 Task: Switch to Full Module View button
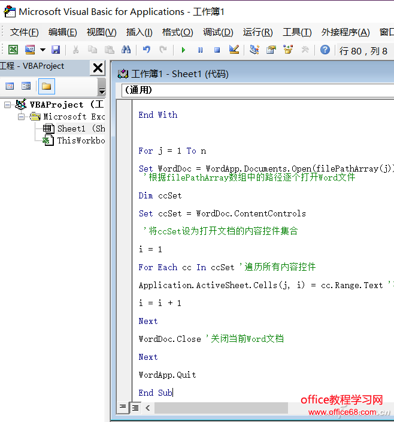tap(135, 408)
